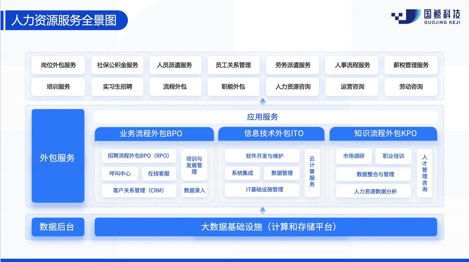This screenshot has width=469, height=262.
Task: Open the 知识流程外包KPO header
Action: 383,134
